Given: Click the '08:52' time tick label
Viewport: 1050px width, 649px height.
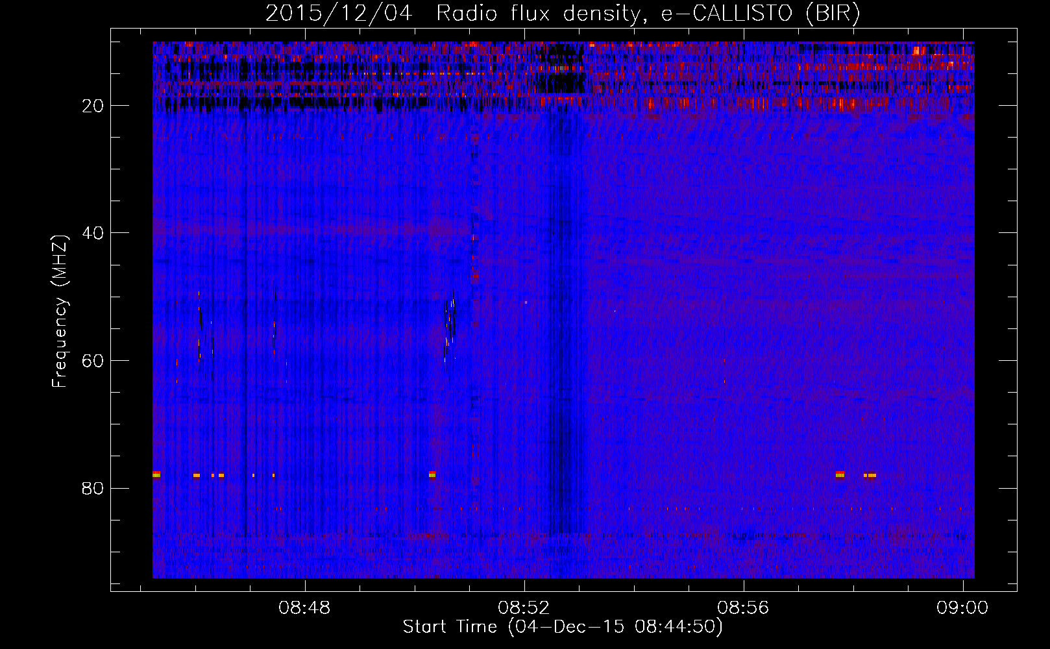Looking at the screenshot, I should [524, 608].
